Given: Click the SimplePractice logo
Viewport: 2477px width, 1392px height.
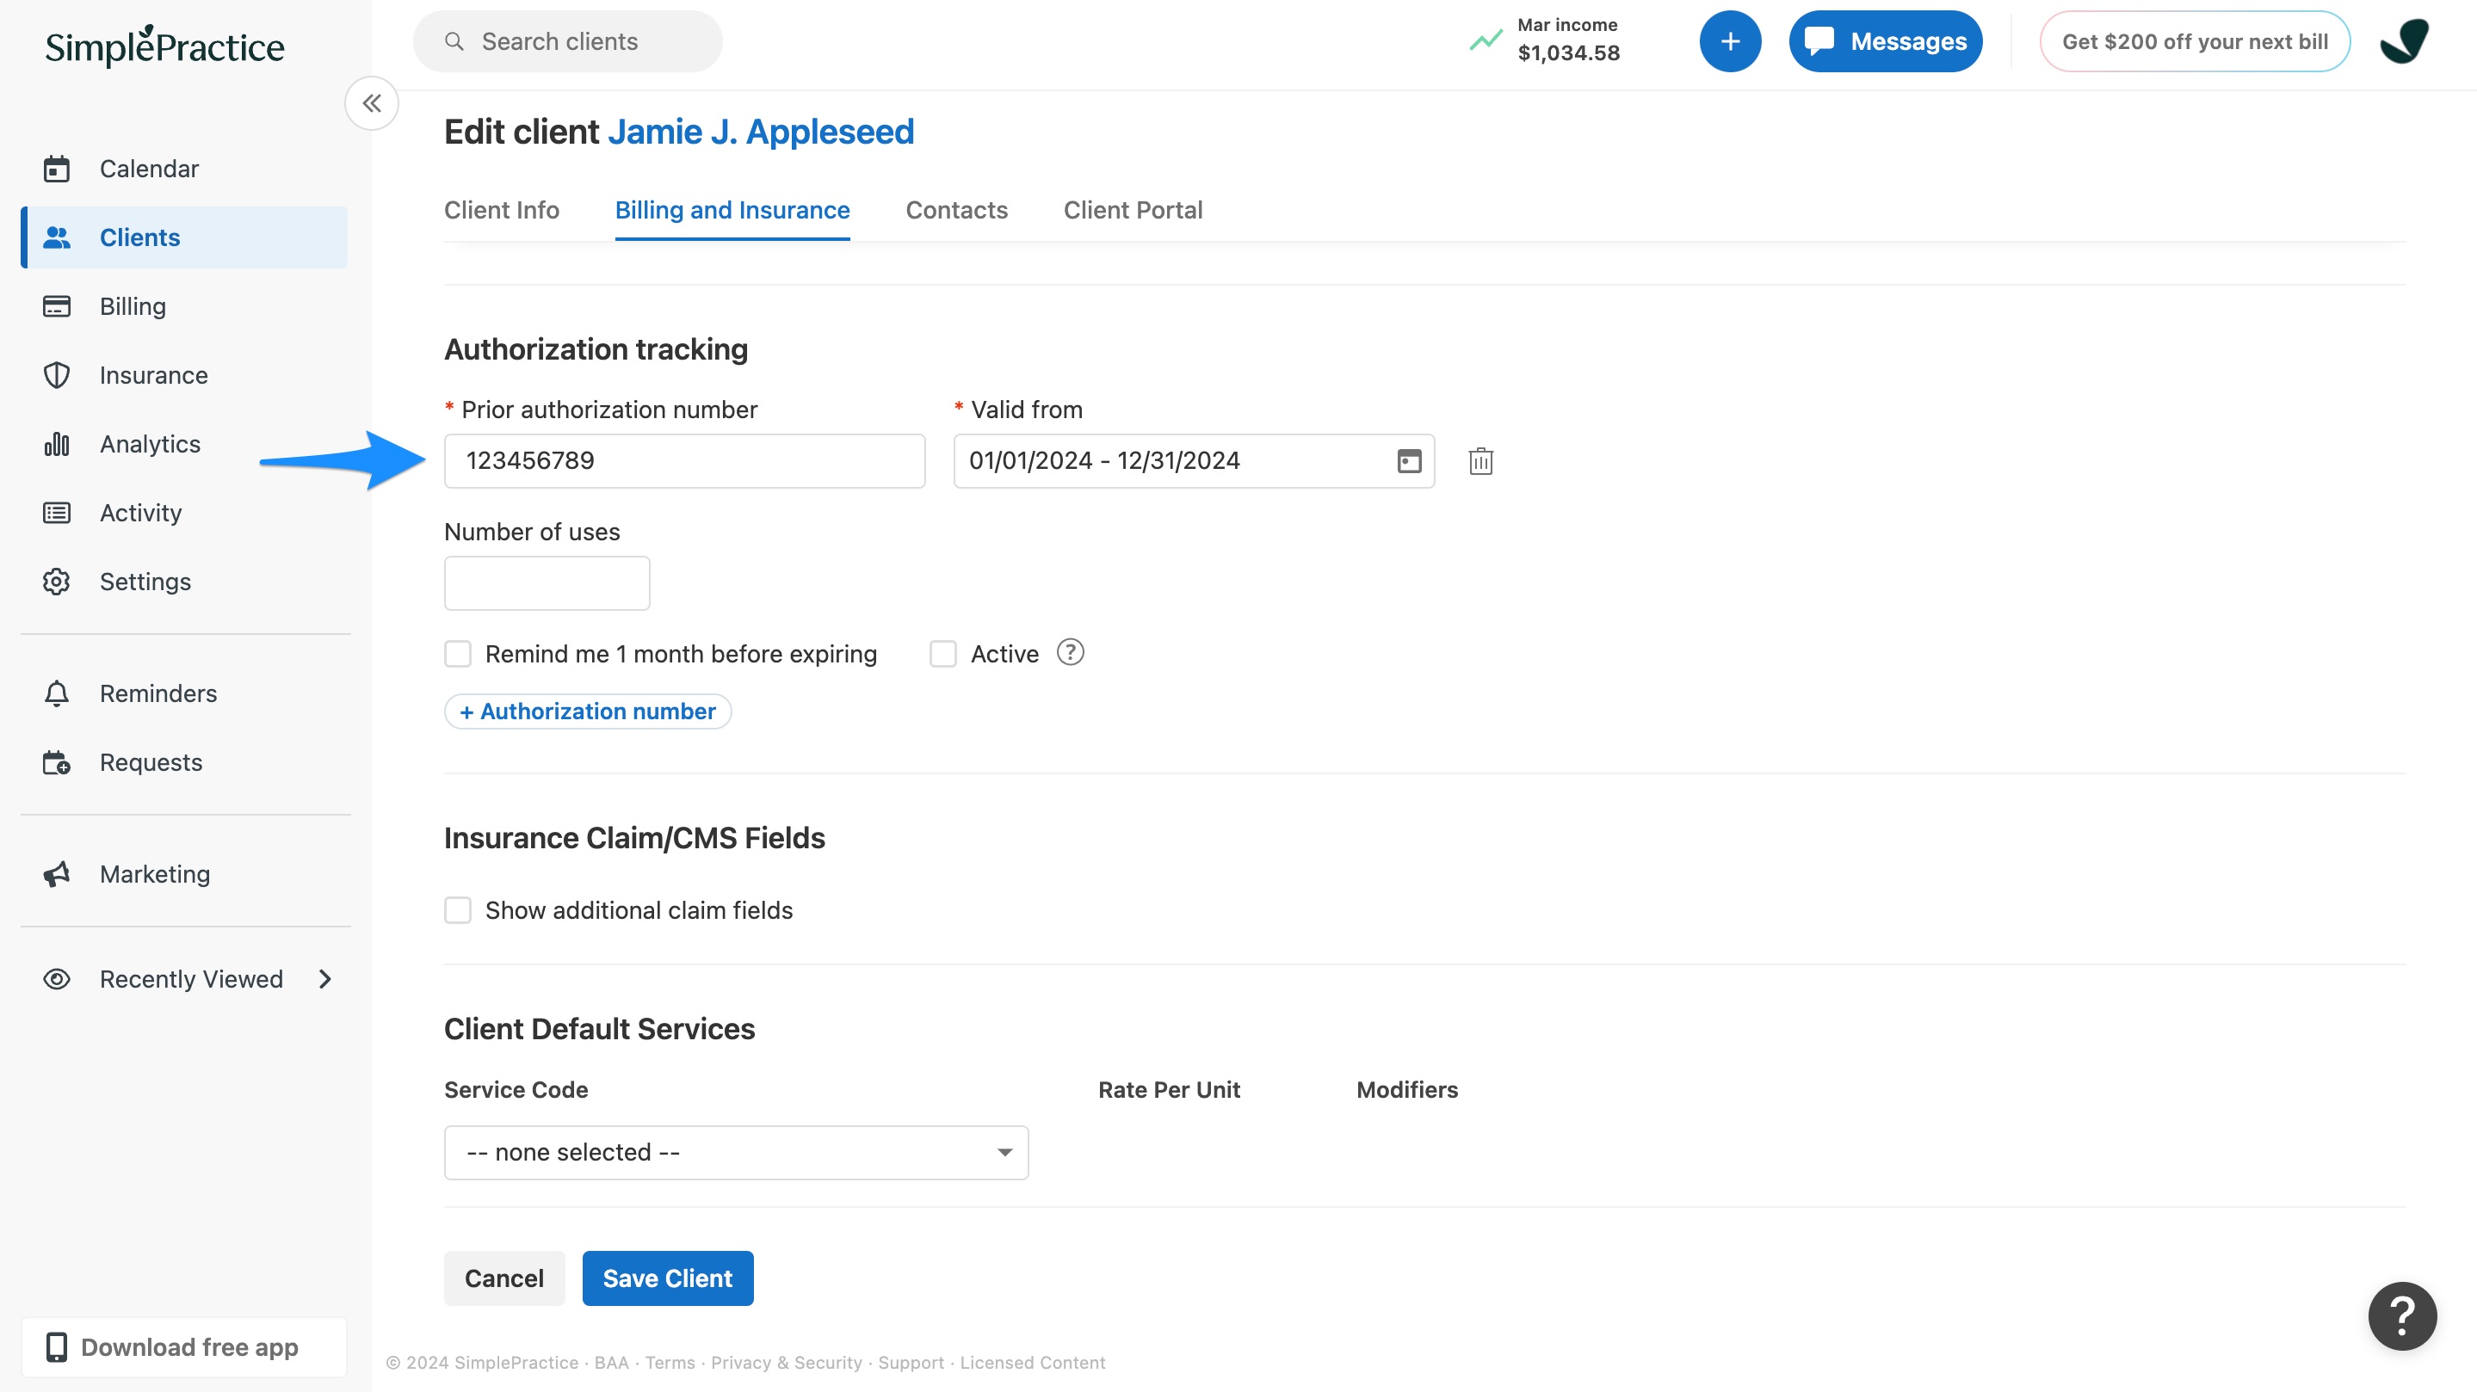Looking at the screenshot, I should pos(164,46).
